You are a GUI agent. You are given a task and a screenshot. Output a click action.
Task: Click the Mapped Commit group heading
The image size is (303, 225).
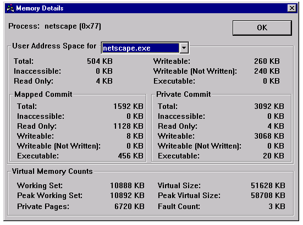[43, 94]
